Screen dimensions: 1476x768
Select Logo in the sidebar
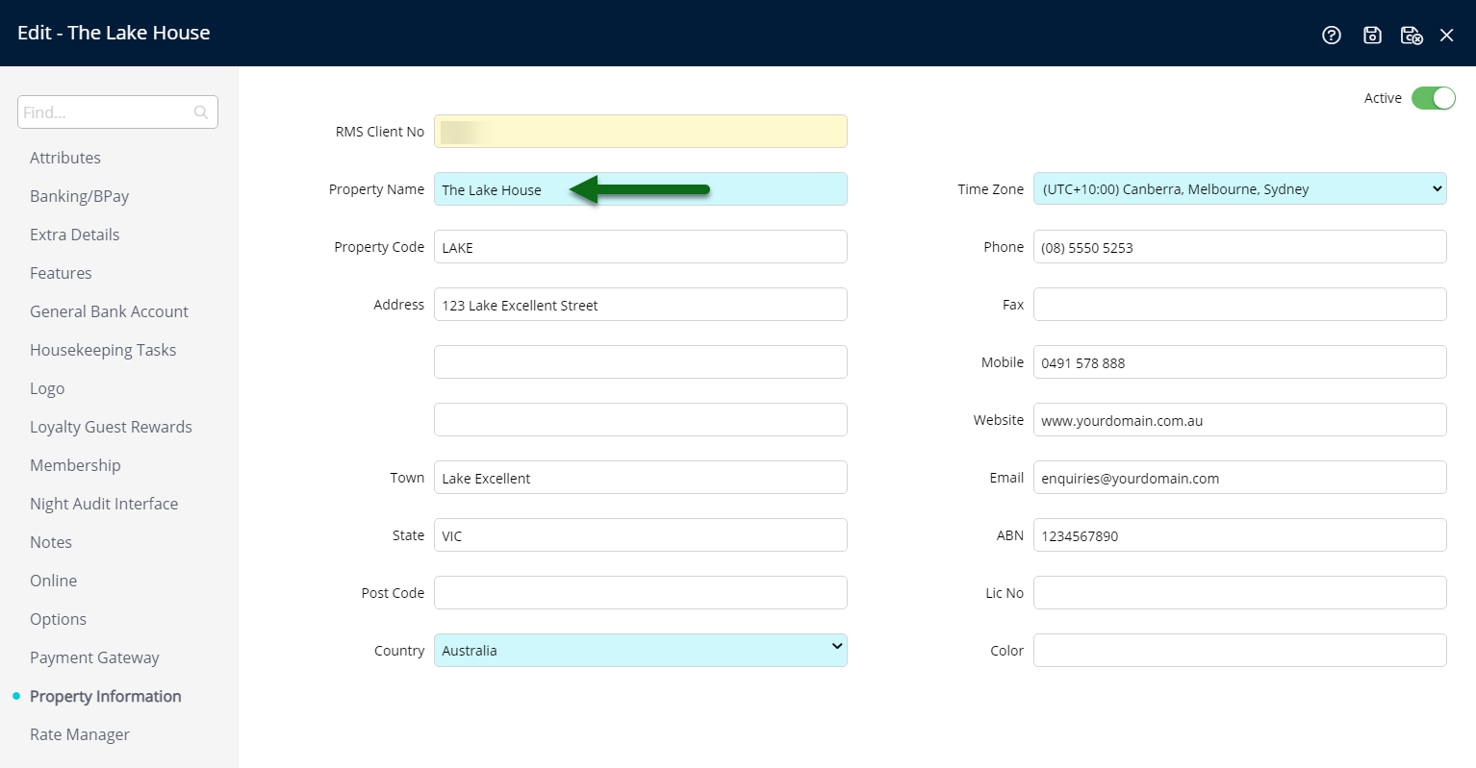tap(47, 388)
